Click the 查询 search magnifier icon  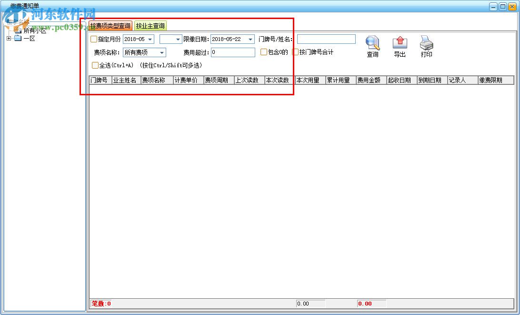[x=372, y=43]
